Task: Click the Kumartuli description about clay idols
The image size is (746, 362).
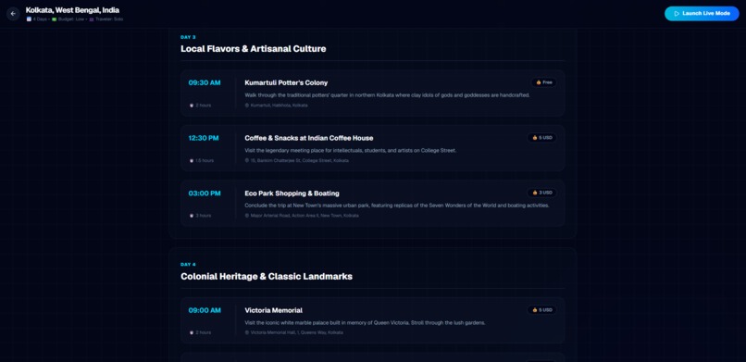Action: tap(387, 95)
